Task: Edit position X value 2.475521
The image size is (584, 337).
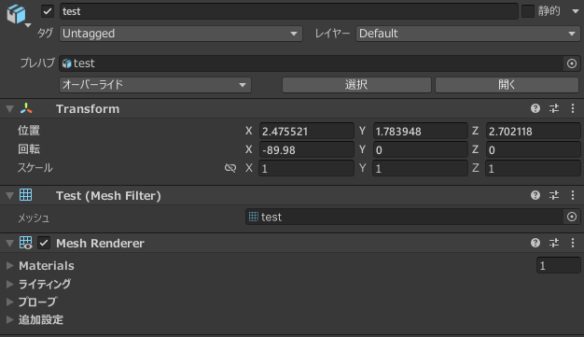Action: pos(306,132)
